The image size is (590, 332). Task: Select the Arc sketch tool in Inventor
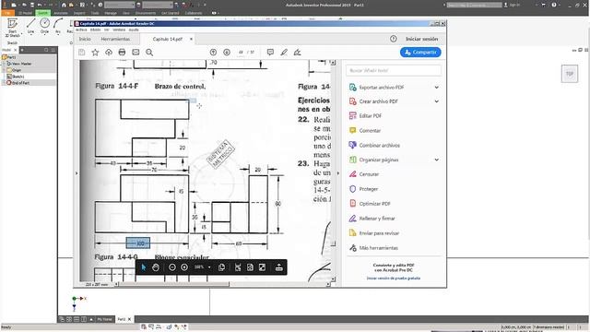pos(57,26)
